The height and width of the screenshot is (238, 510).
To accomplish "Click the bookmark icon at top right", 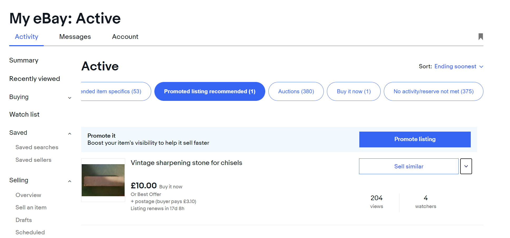I will click(x=480, y=37).
